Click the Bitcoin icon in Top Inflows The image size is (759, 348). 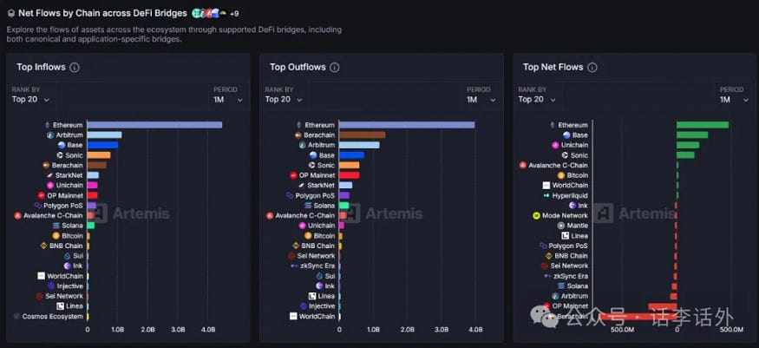click(56, 236)
